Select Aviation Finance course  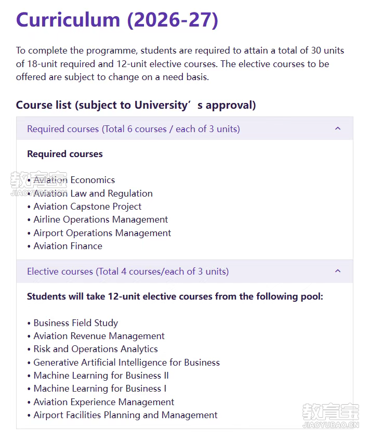[x=68, y=246]
